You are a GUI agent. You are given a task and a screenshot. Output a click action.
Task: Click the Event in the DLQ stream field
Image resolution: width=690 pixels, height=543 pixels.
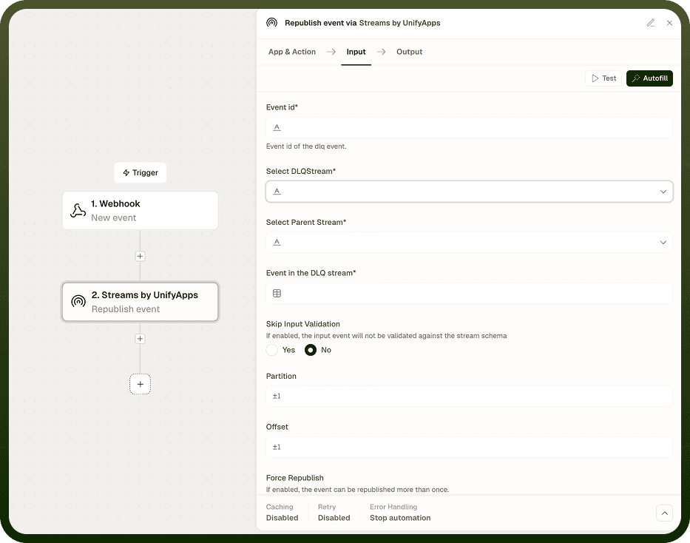469,294
